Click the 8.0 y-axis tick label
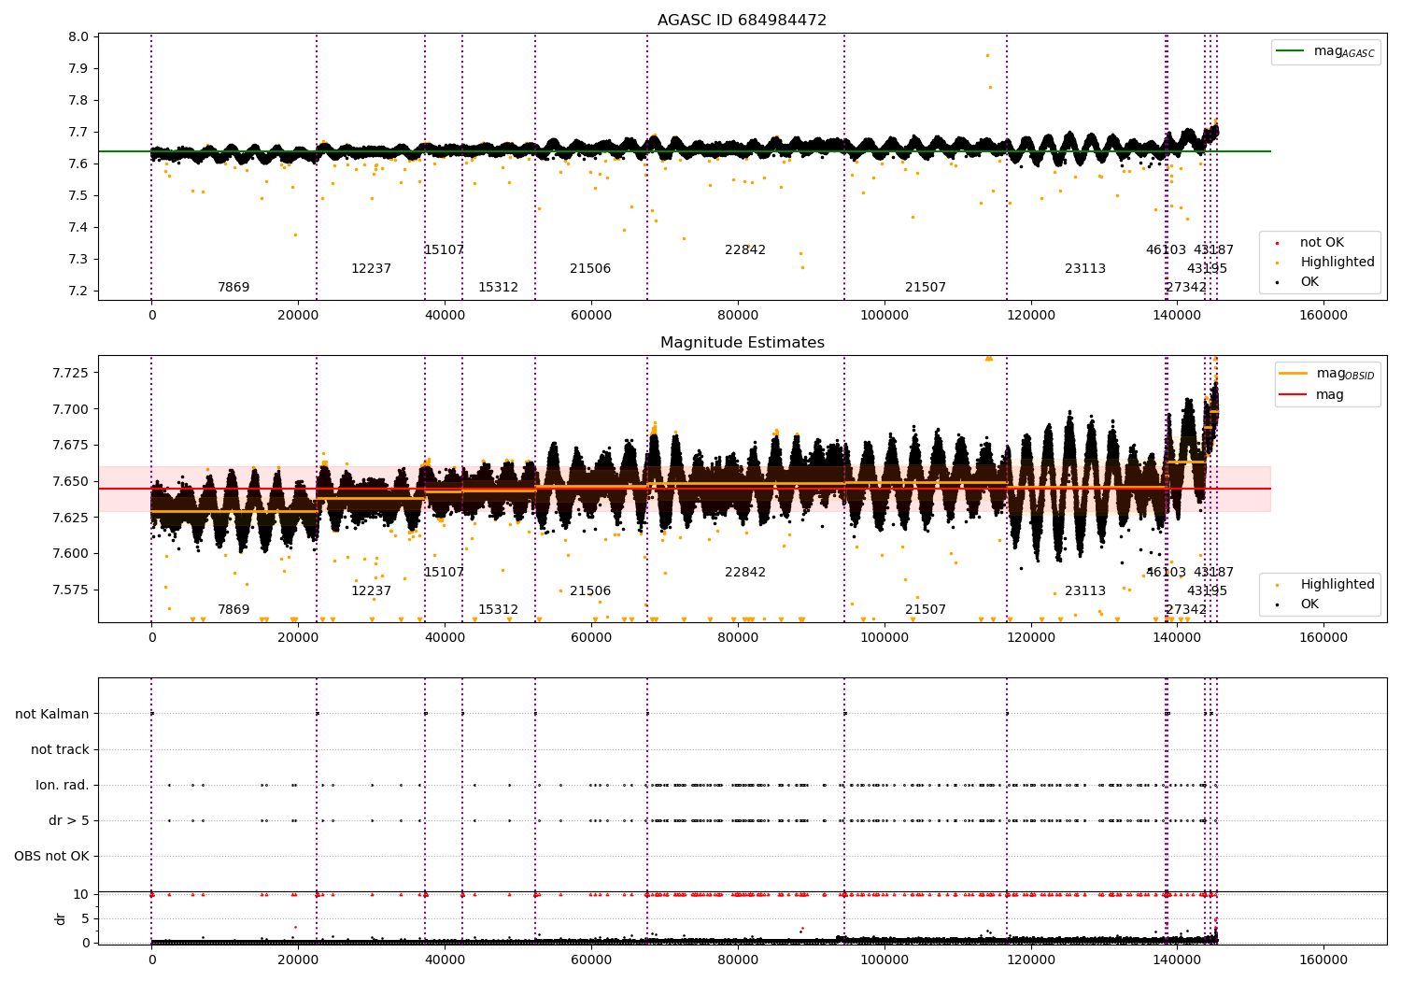The image size is (1401, 981). (79, 37)
